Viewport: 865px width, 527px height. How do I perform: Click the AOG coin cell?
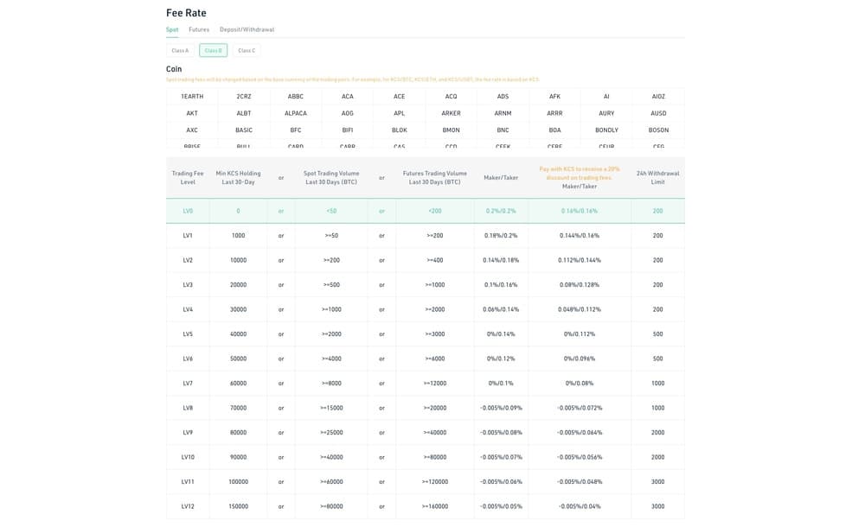pos(348,113)
